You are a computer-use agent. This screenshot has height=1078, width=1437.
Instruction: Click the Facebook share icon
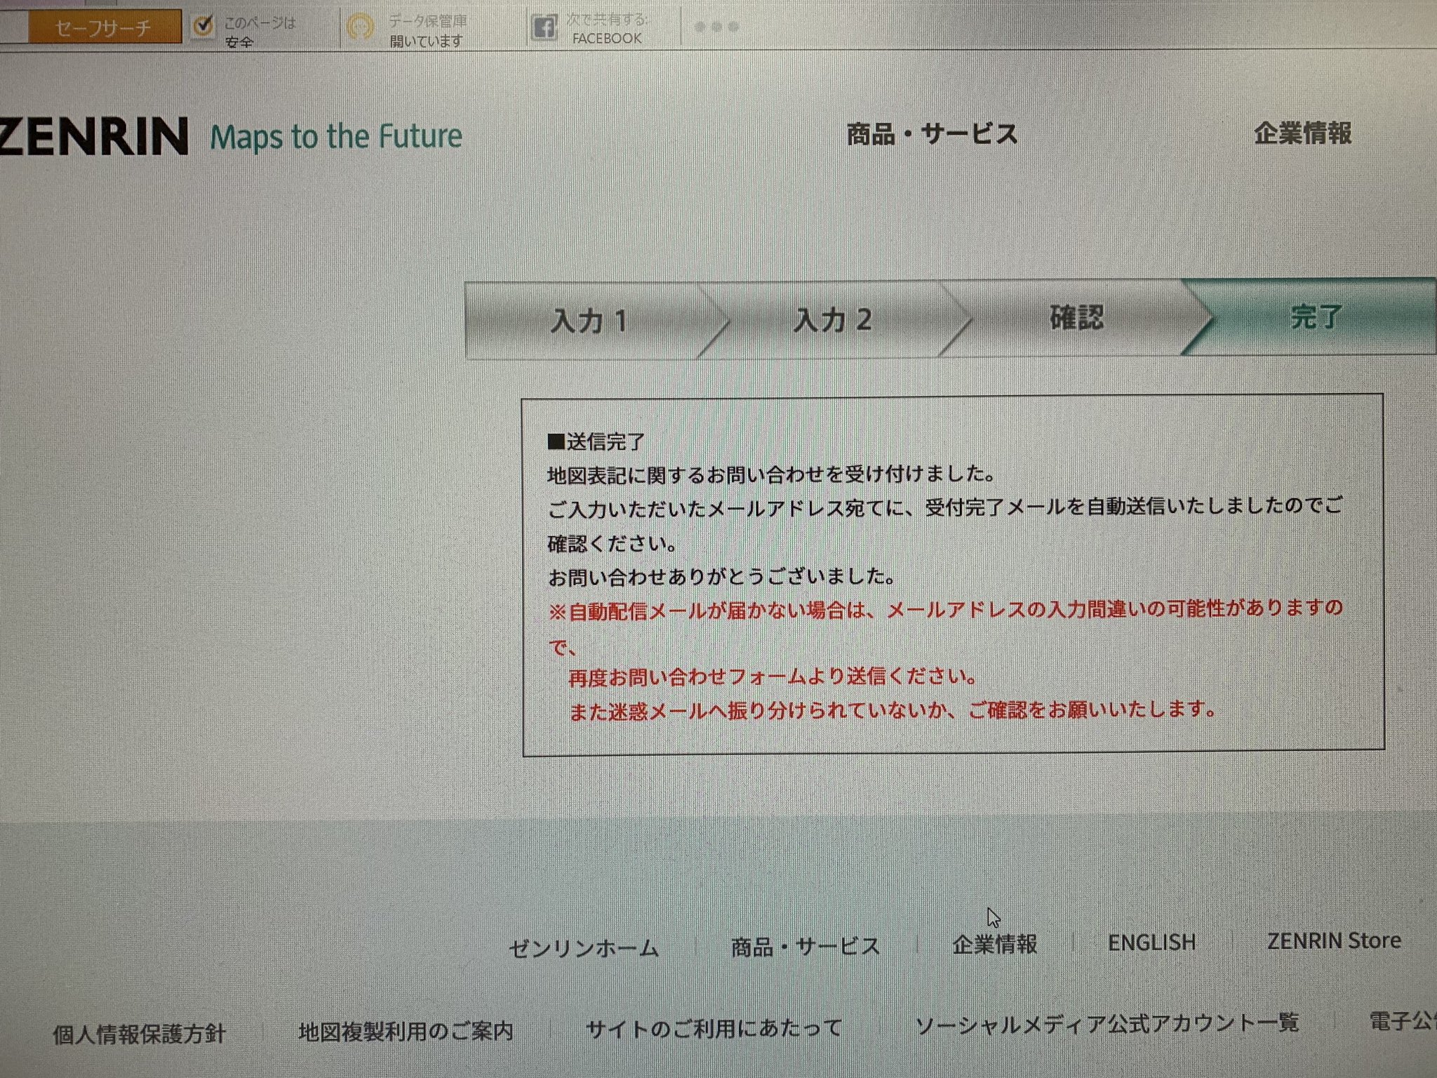(544, 28)
